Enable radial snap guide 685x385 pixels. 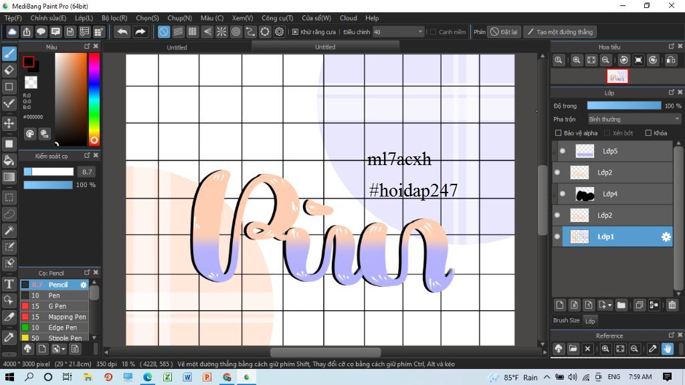pyautogui.click(x=221, y=32)
